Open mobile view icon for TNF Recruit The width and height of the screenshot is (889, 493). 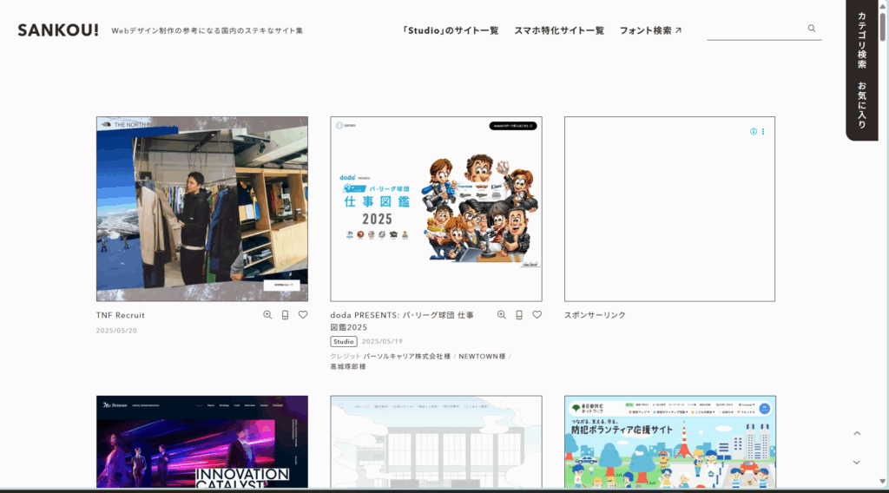click(285, 315)
